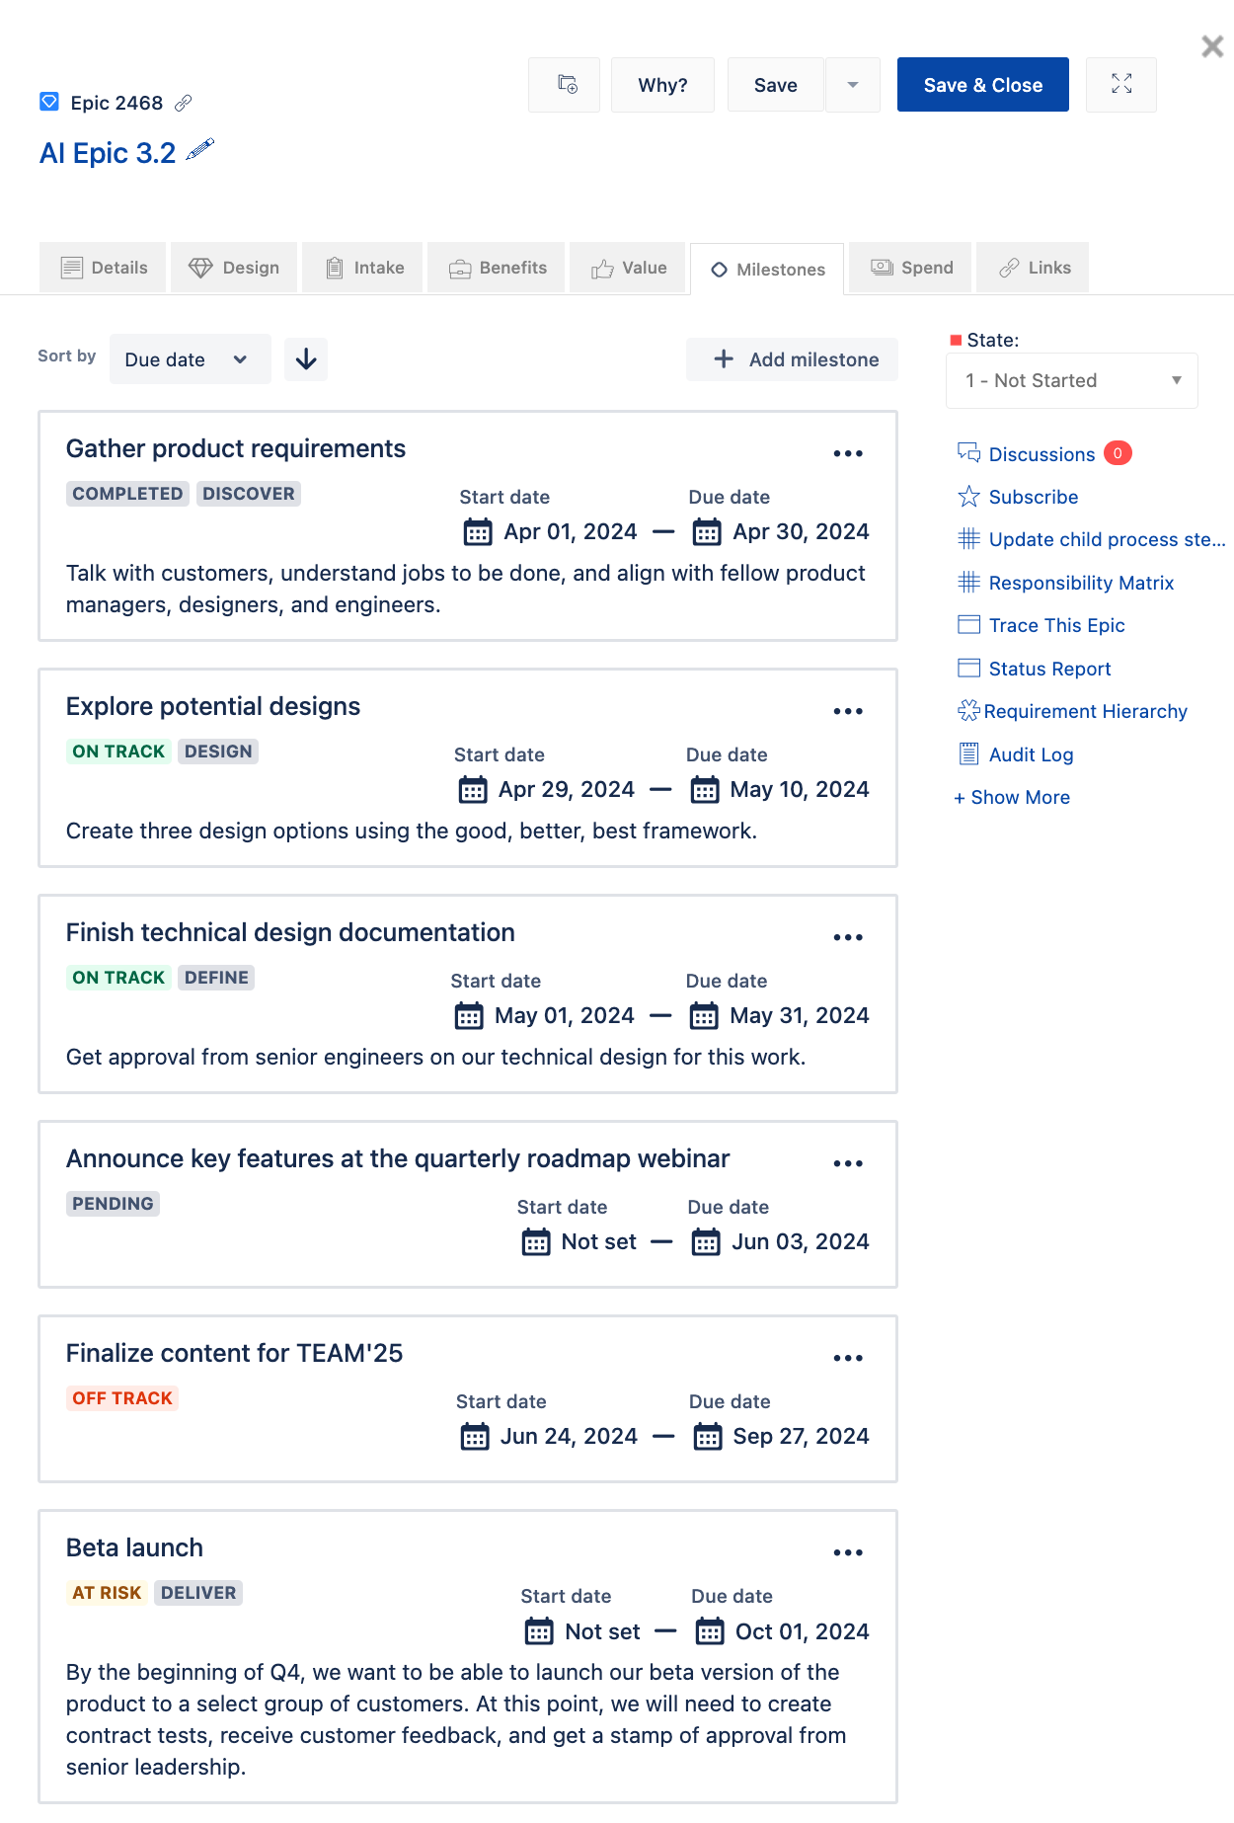Go to the Value tab

click(628, 268)
